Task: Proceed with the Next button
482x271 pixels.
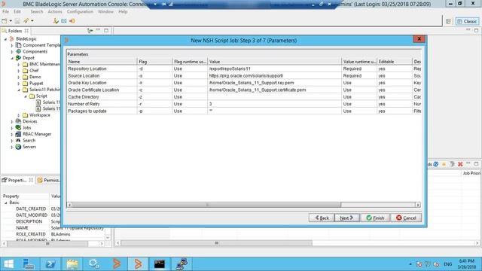Action: pos(346,218)
